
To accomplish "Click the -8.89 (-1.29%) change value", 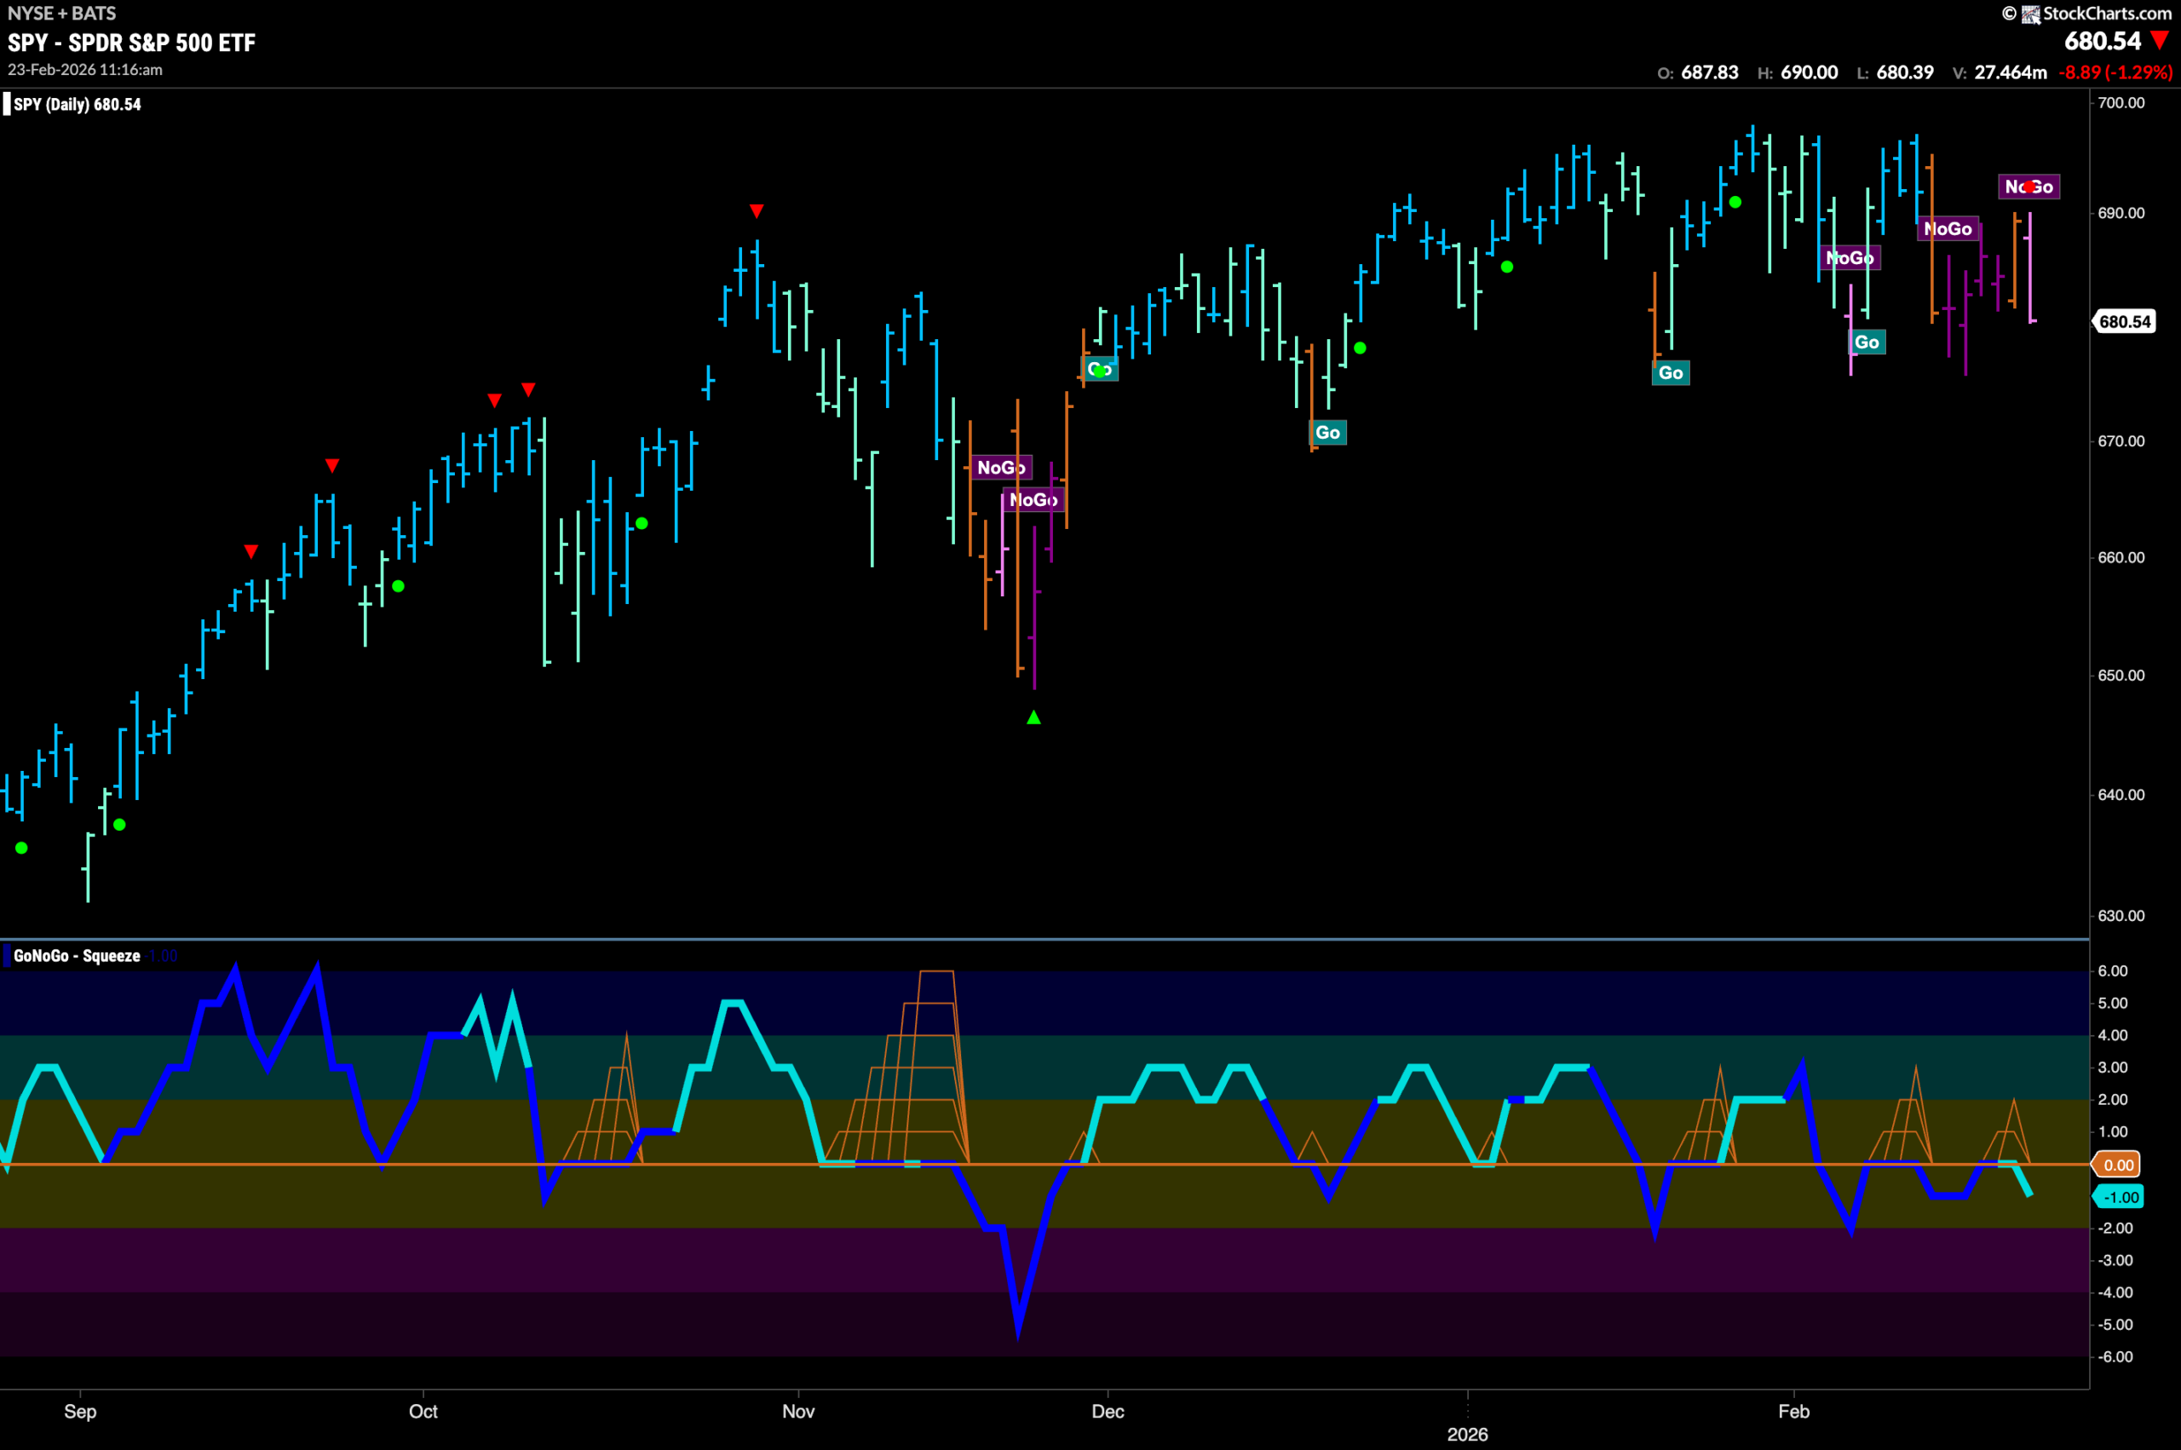I will coord(2115,72).
